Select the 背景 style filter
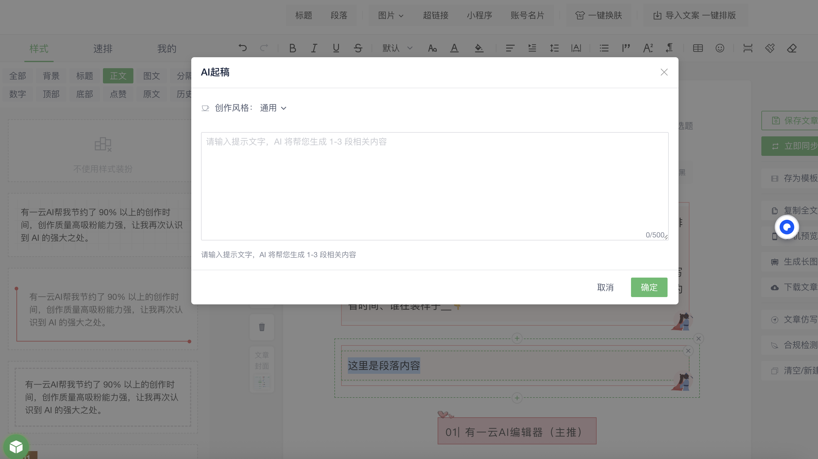 (x=51, y=76)
